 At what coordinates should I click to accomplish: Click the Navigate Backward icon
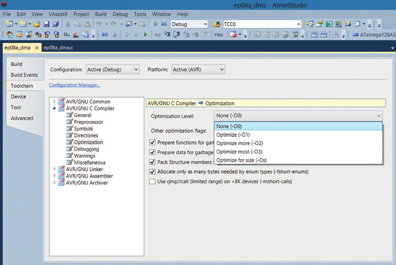tap(129, 24)
